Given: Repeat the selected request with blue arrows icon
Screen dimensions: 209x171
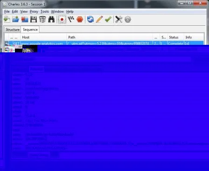Looking at the screenshot, I should [x=91, y=19].
